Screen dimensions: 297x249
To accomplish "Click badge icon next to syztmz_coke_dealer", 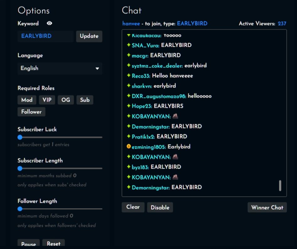I will 129,65.
